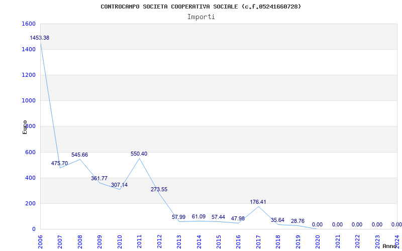402x251 pixels.
Task: Select the 307.14 data label
Action: click(x=119, y=185)
